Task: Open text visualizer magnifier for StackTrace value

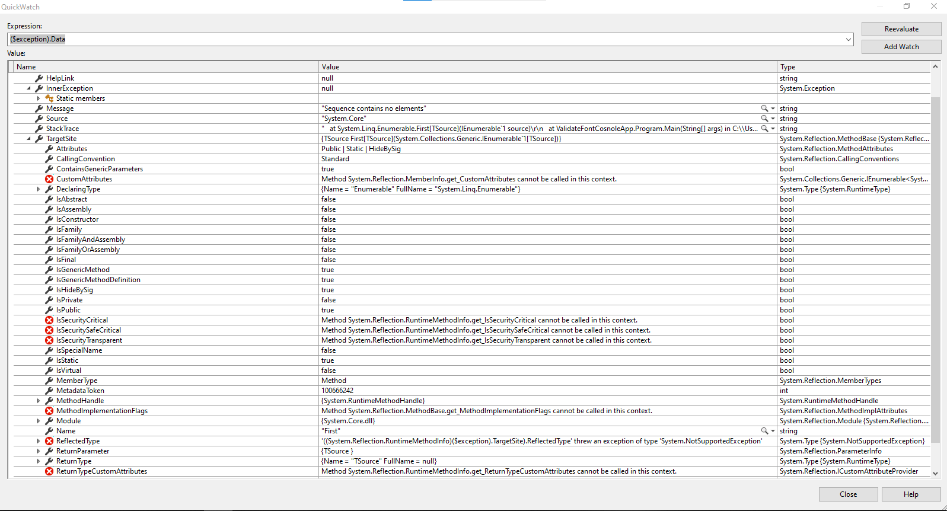Action: pyautogui.click(x=764, y=129)
